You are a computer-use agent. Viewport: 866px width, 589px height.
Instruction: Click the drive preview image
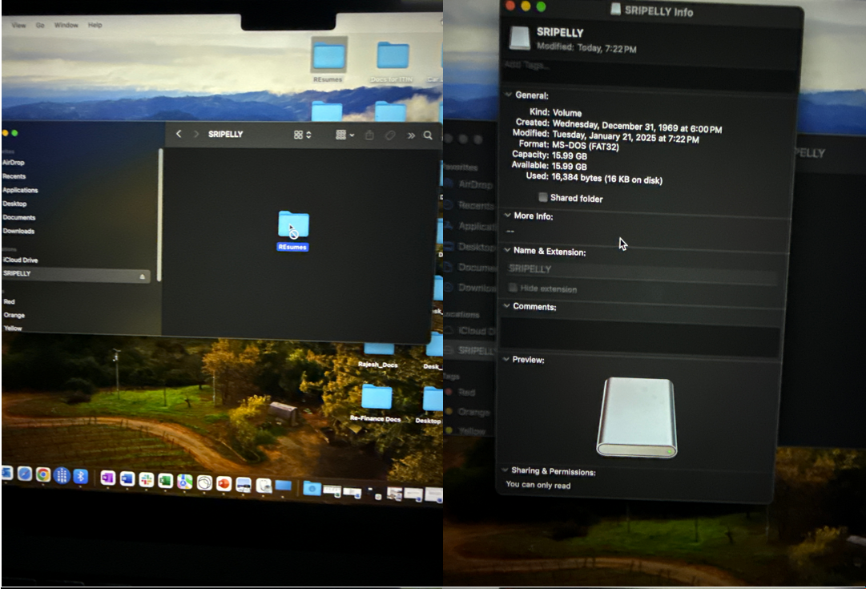[638, 418]
